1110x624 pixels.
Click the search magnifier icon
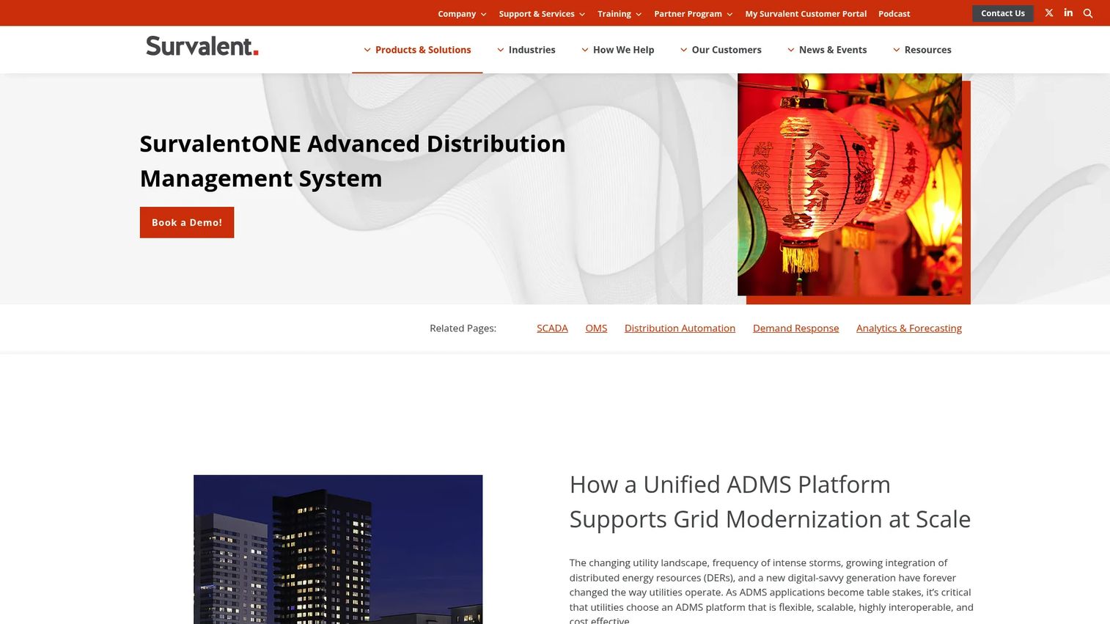pyautogui.click(x=1088, y=13)
